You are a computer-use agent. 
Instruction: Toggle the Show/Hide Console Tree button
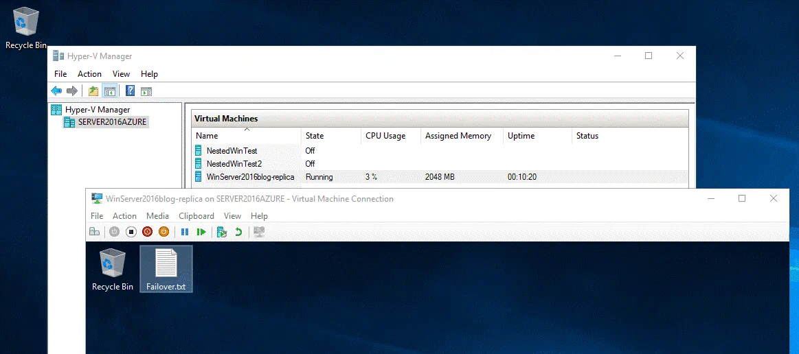click(x=109, y=91)
